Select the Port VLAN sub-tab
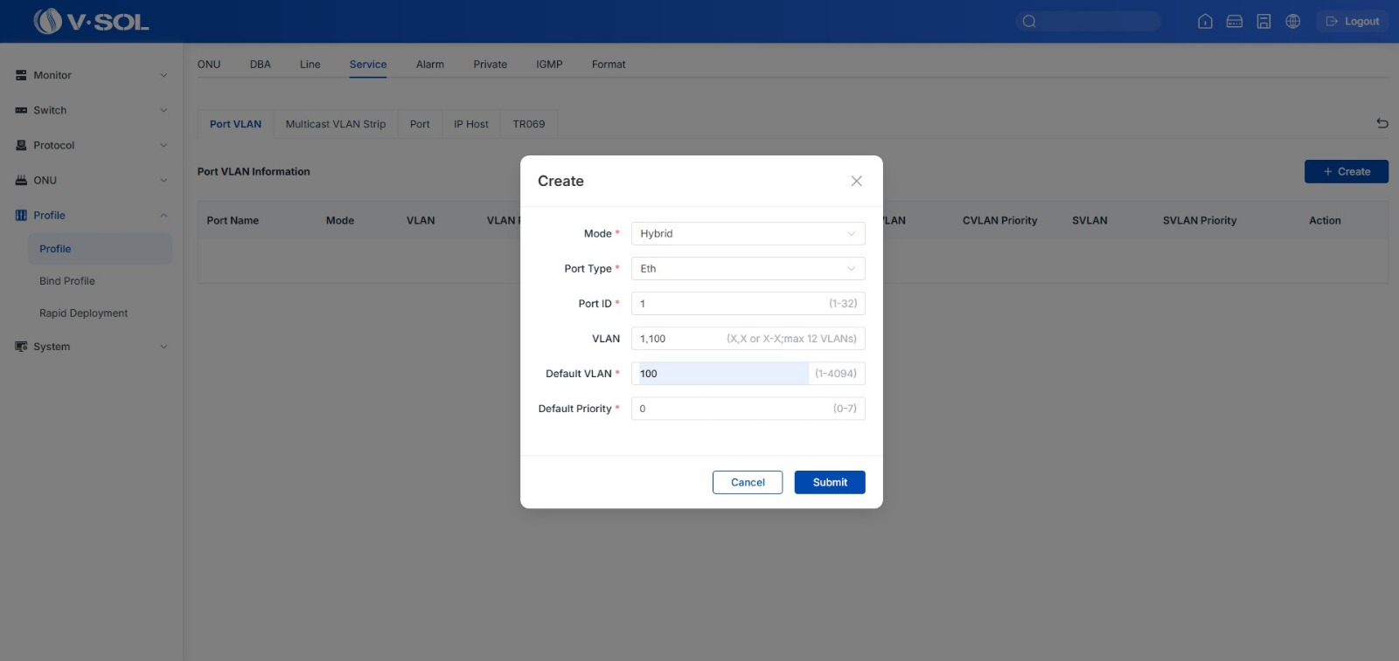This screenshot has width=1399, height=661. [x=235, y=124]
